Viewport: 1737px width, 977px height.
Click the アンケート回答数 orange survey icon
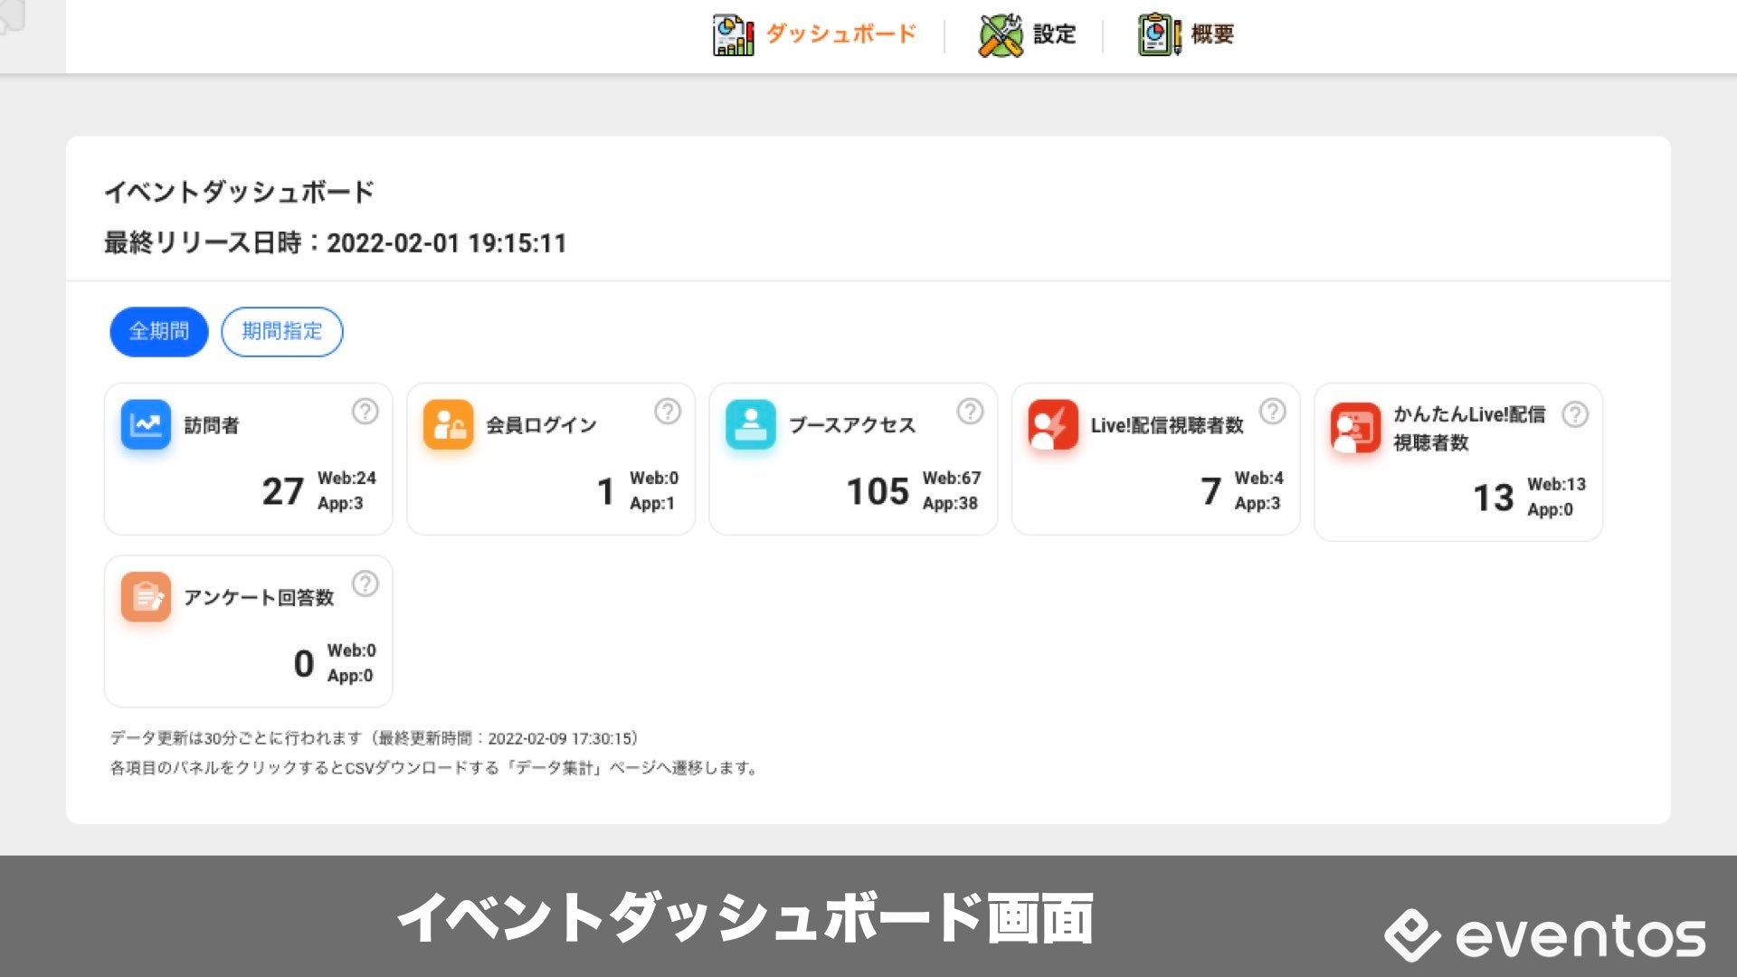146,596
